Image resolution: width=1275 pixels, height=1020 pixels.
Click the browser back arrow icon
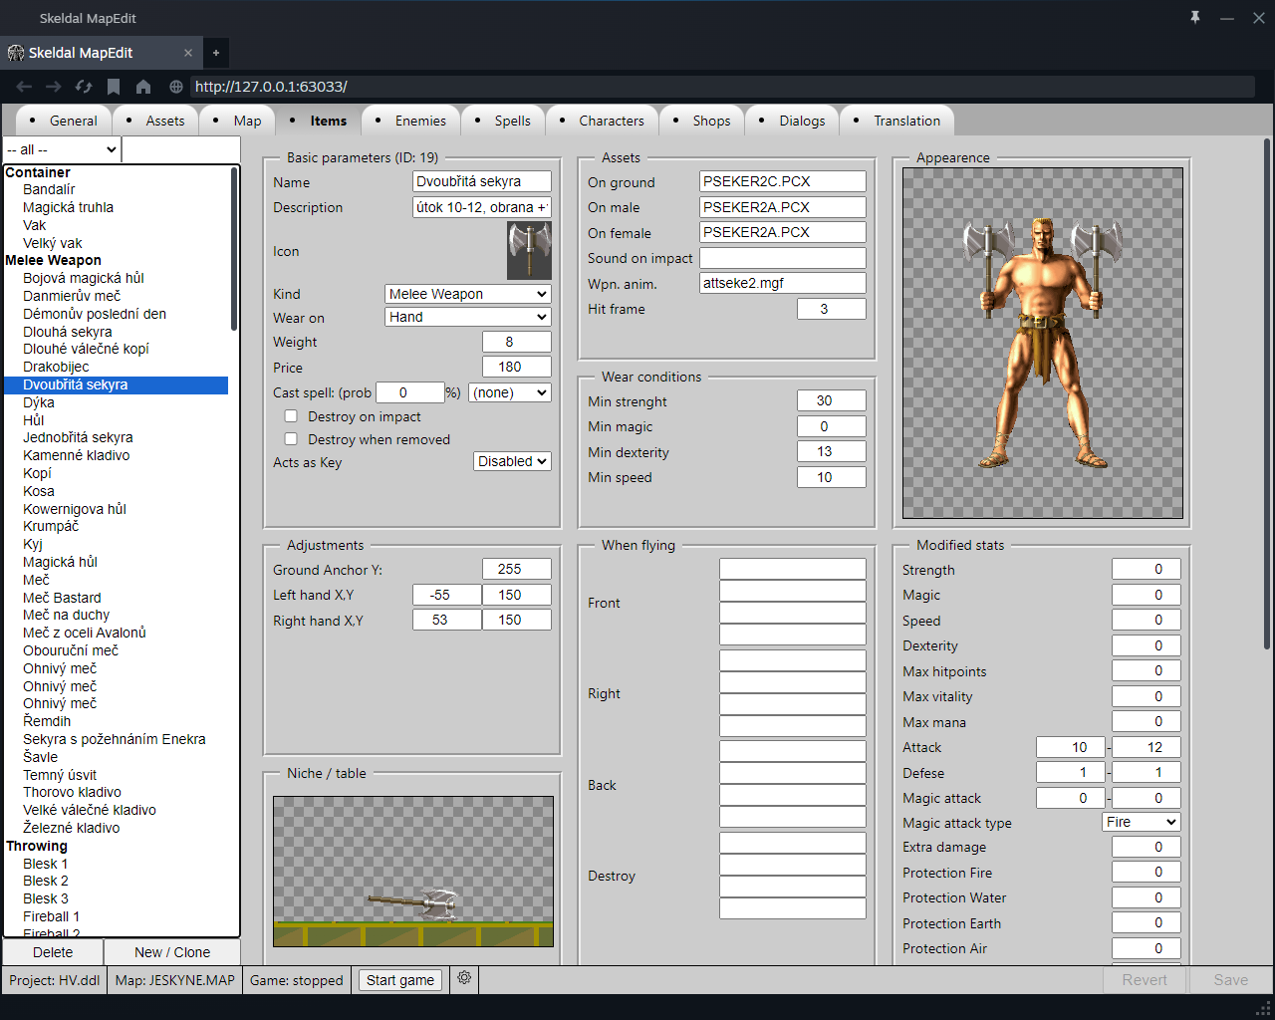click(24, 87)
